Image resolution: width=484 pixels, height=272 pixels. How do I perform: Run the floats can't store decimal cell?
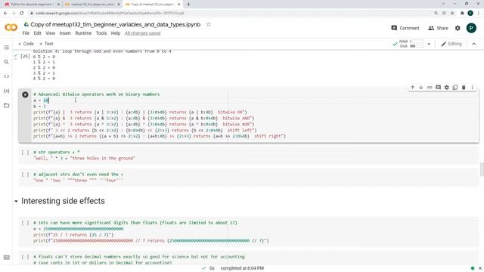coord(25,257)
